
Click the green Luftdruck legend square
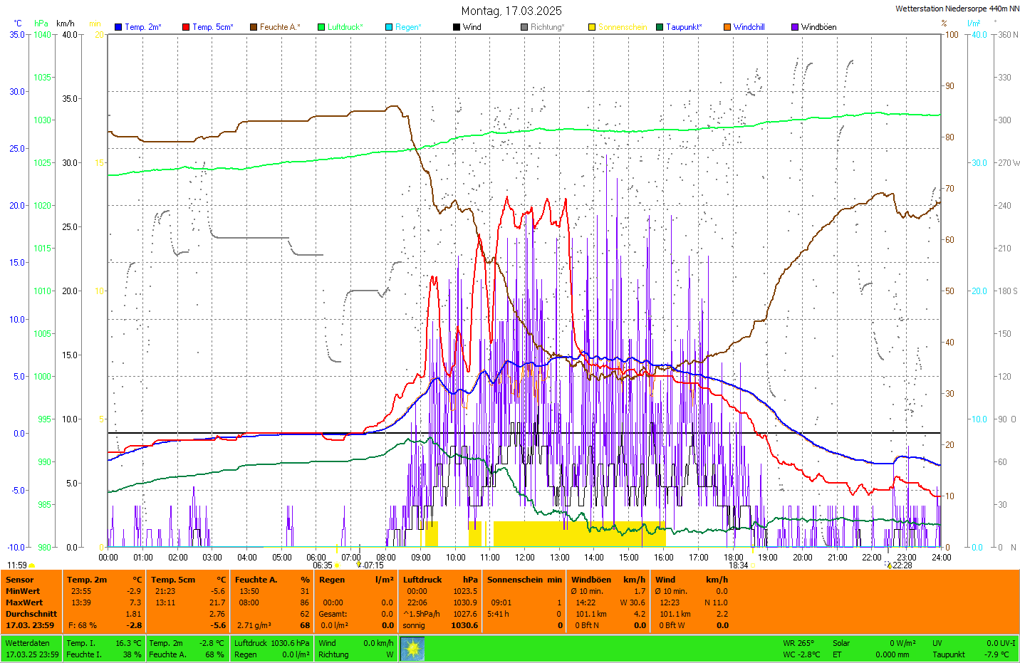pos(321,27)
